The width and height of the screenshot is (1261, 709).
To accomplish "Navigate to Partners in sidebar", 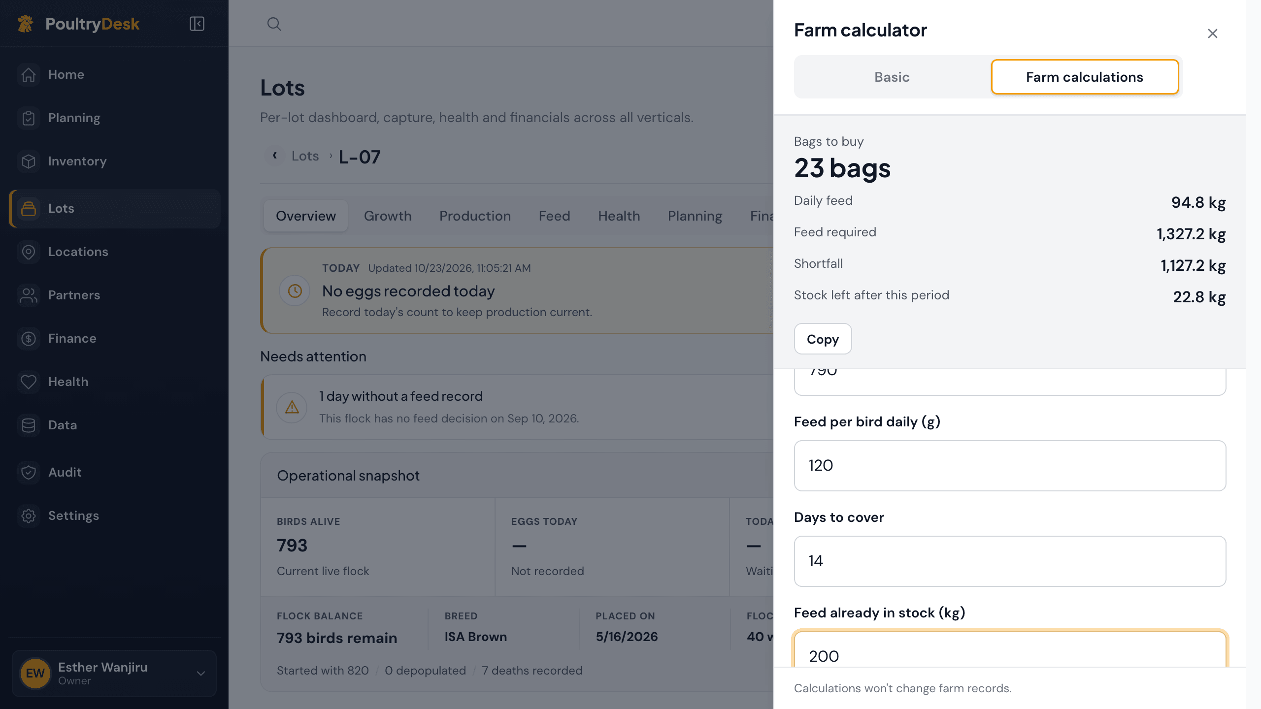I will tap(114, 295).
